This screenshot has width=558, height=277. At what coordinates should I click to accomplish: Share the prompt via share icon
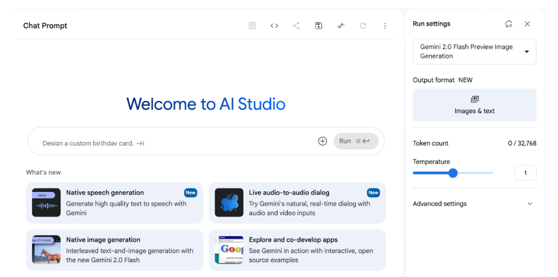pos(296,26)
